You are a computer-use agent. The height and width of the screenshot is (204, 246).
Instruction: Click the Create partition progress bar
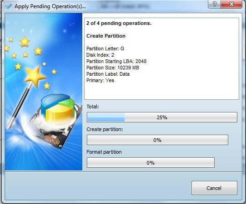click(157, 140)
